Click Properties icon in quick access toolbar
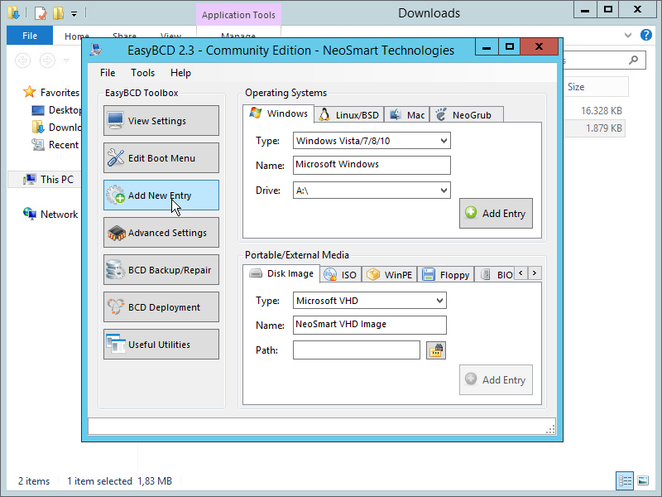This screenshot has width=662, height=497. click(40, 13)
